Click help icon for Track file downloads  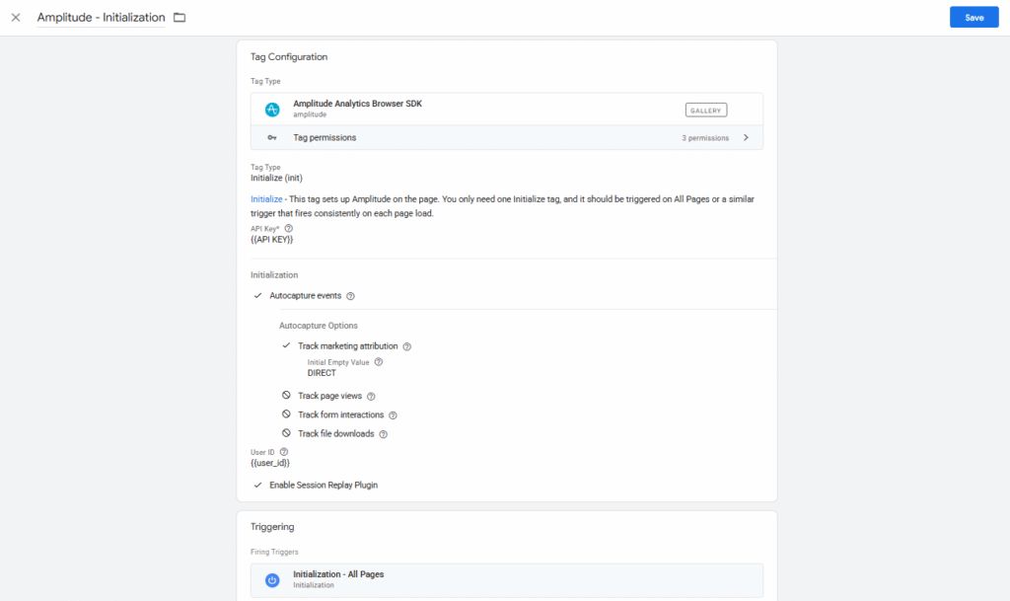coord(383,434)
